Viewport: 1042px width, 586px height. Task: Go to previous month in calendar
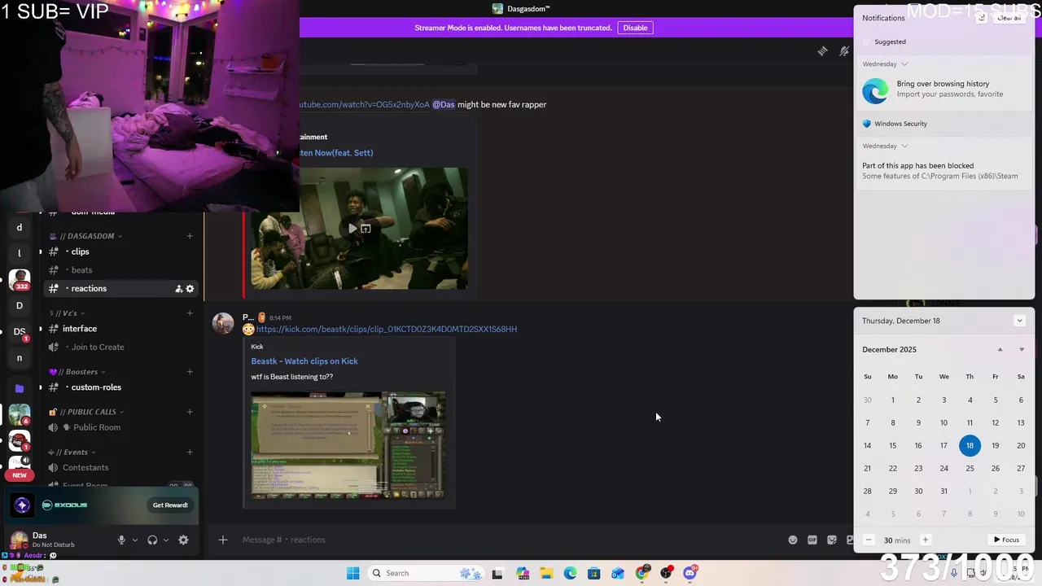click(x=1000, y=350)
